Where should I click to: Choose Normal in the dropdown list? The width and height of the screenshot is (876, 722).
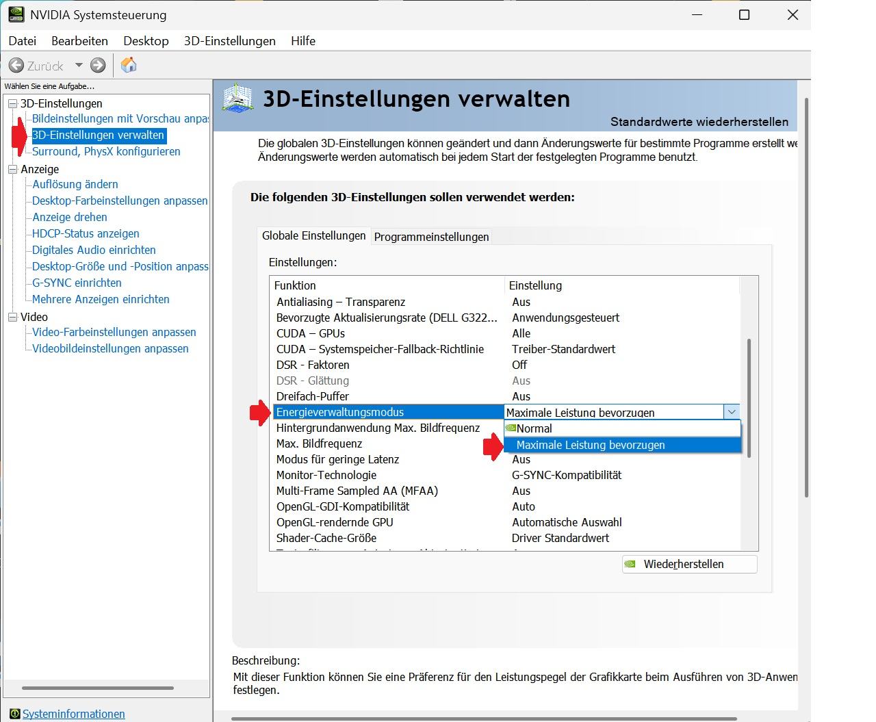[622, 428]
